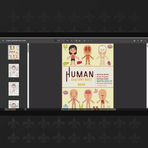
Task: Click the undo arrow icon
Action: coord(89,41)
